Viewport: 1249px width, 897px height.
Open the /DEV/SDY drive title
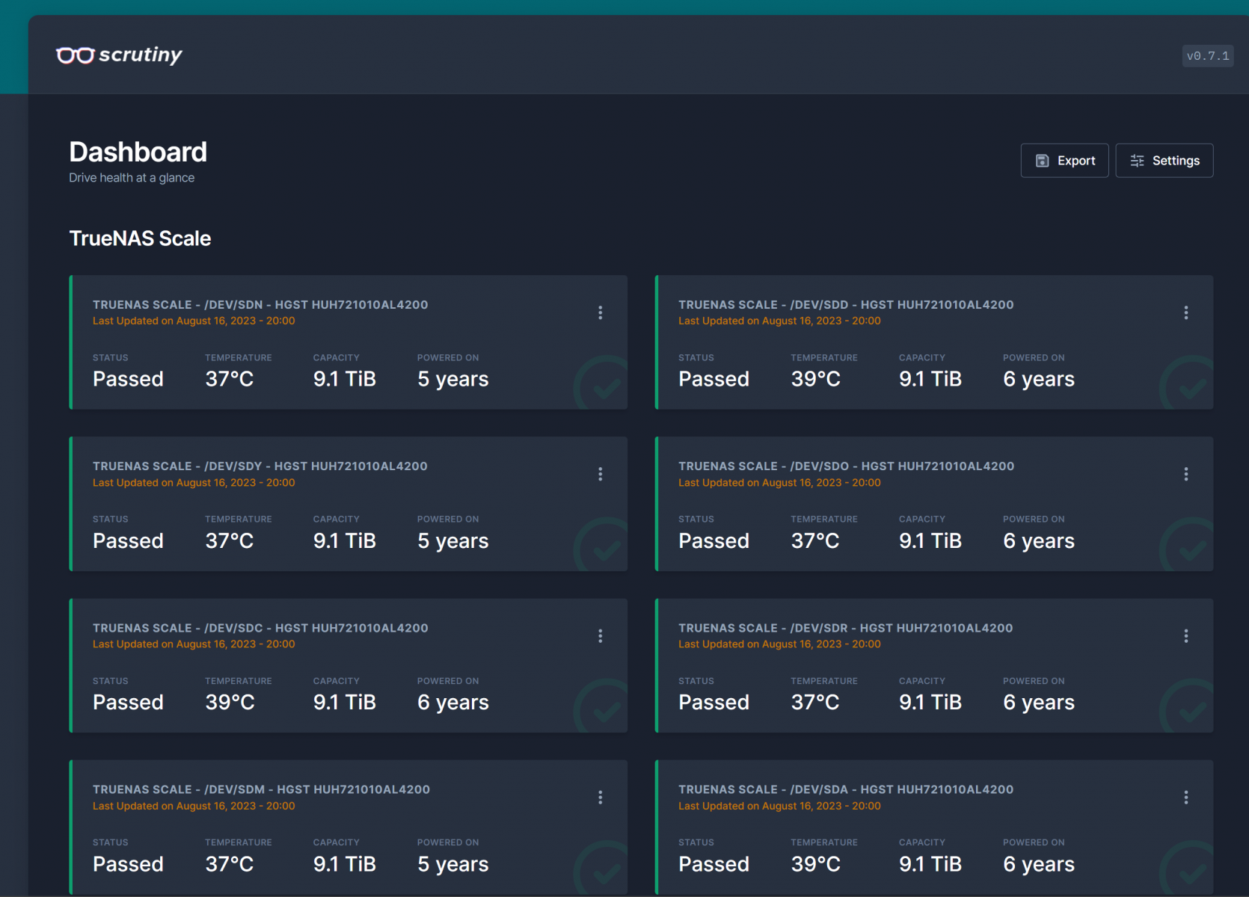260,466
